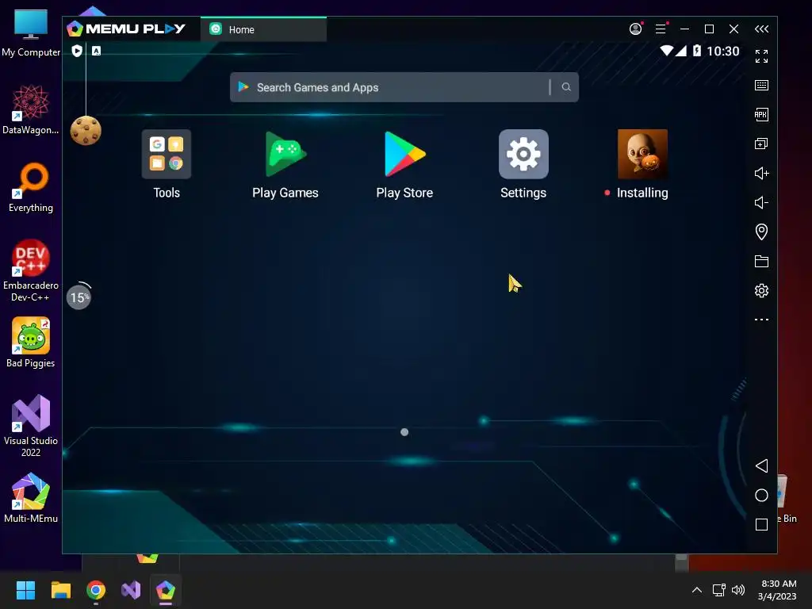Select the DataWagon desktop shortcut

(31, 109)
